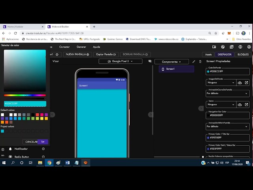Click Set in the color selector

click(43, 142)
